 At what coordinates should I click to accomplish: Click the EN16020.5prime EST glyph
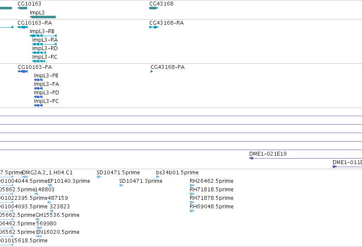pyautogui.click(x=39, y=236)
